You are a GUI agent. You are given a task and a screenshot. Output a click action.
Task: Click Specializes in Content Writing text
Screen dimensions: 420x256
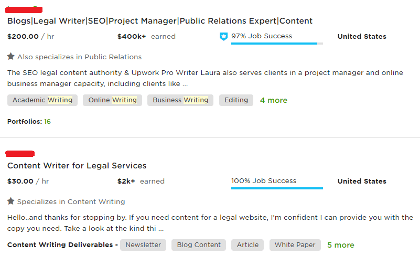(x=71, y=201)
